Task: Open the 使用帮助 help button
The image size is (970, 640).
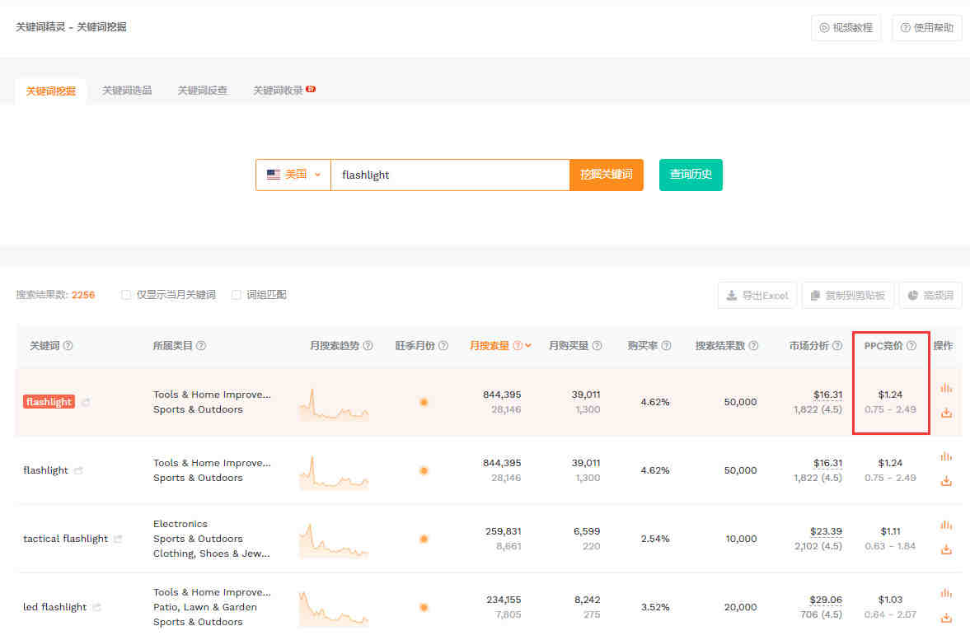Action: [926, 28]
